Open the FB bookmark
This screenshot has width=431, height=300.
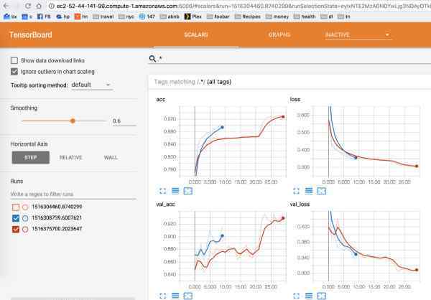click(x=44, y=17)
